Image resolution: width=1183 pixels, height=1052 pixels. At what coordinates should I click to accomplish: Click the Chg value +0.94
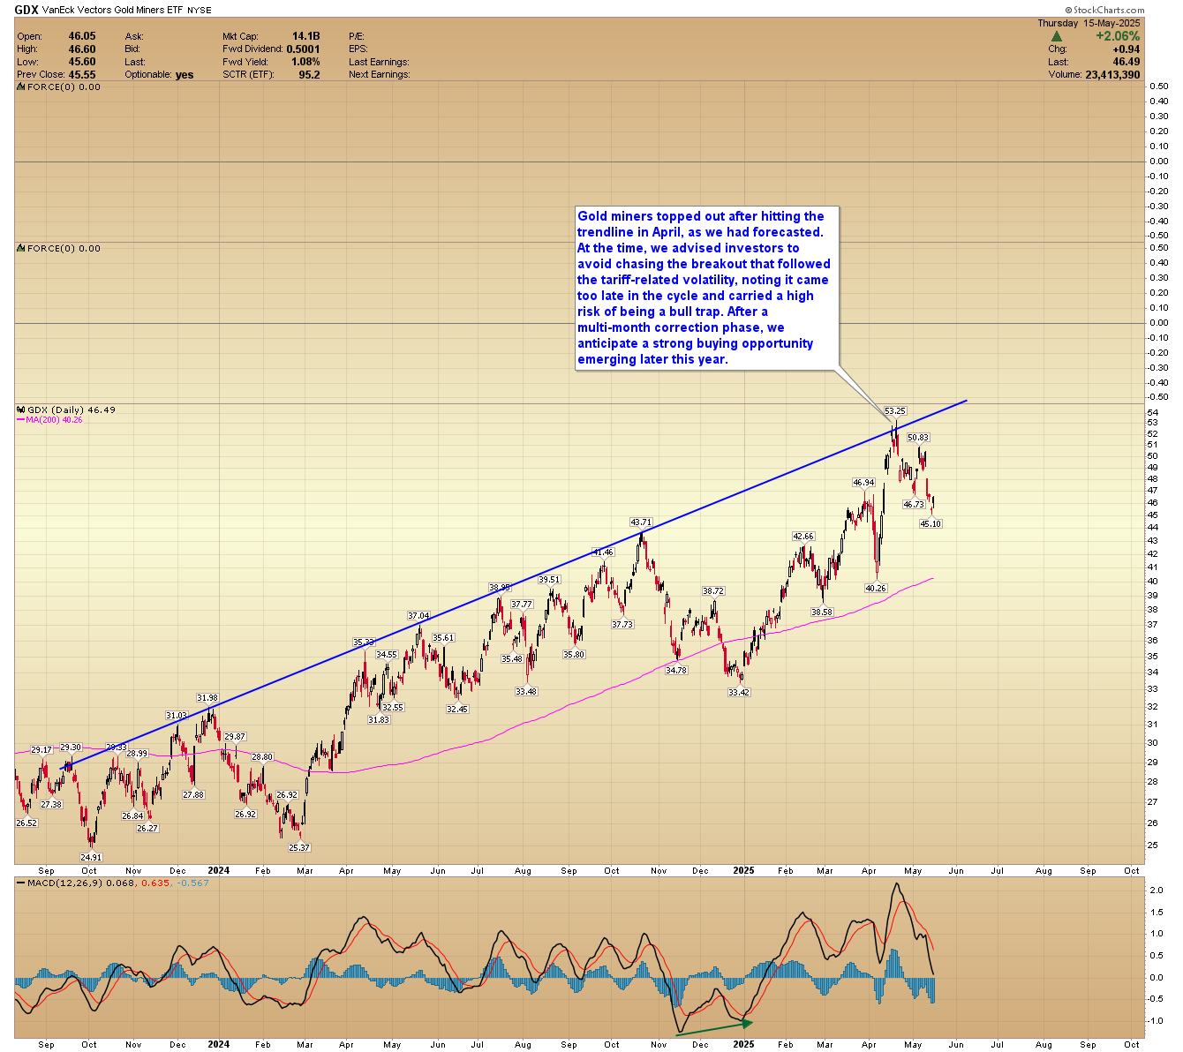click(x=1126, y=49)
